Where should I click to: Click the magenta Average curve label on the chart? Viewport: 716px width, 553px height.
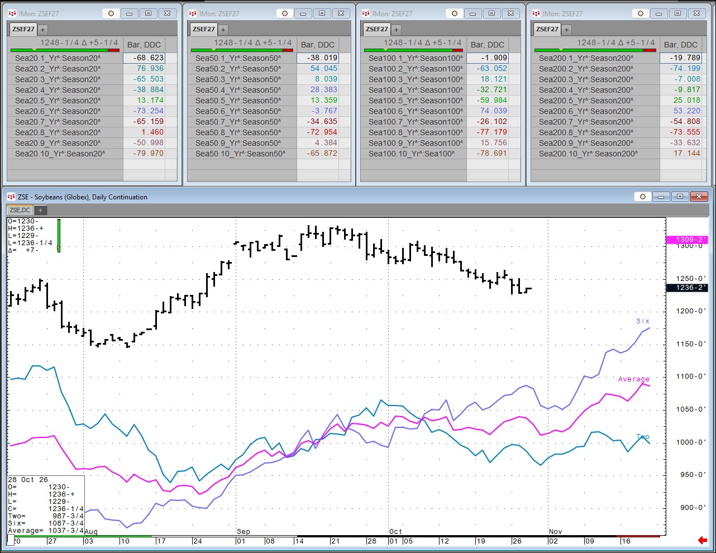click(x=634, y=379)
